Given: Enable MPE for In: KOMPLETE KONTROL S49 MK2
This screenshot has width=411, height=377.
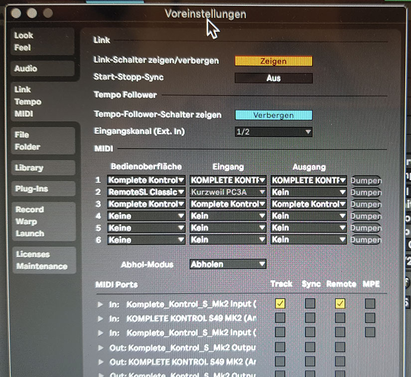Looking at the screenshot, I should (370, 318).
